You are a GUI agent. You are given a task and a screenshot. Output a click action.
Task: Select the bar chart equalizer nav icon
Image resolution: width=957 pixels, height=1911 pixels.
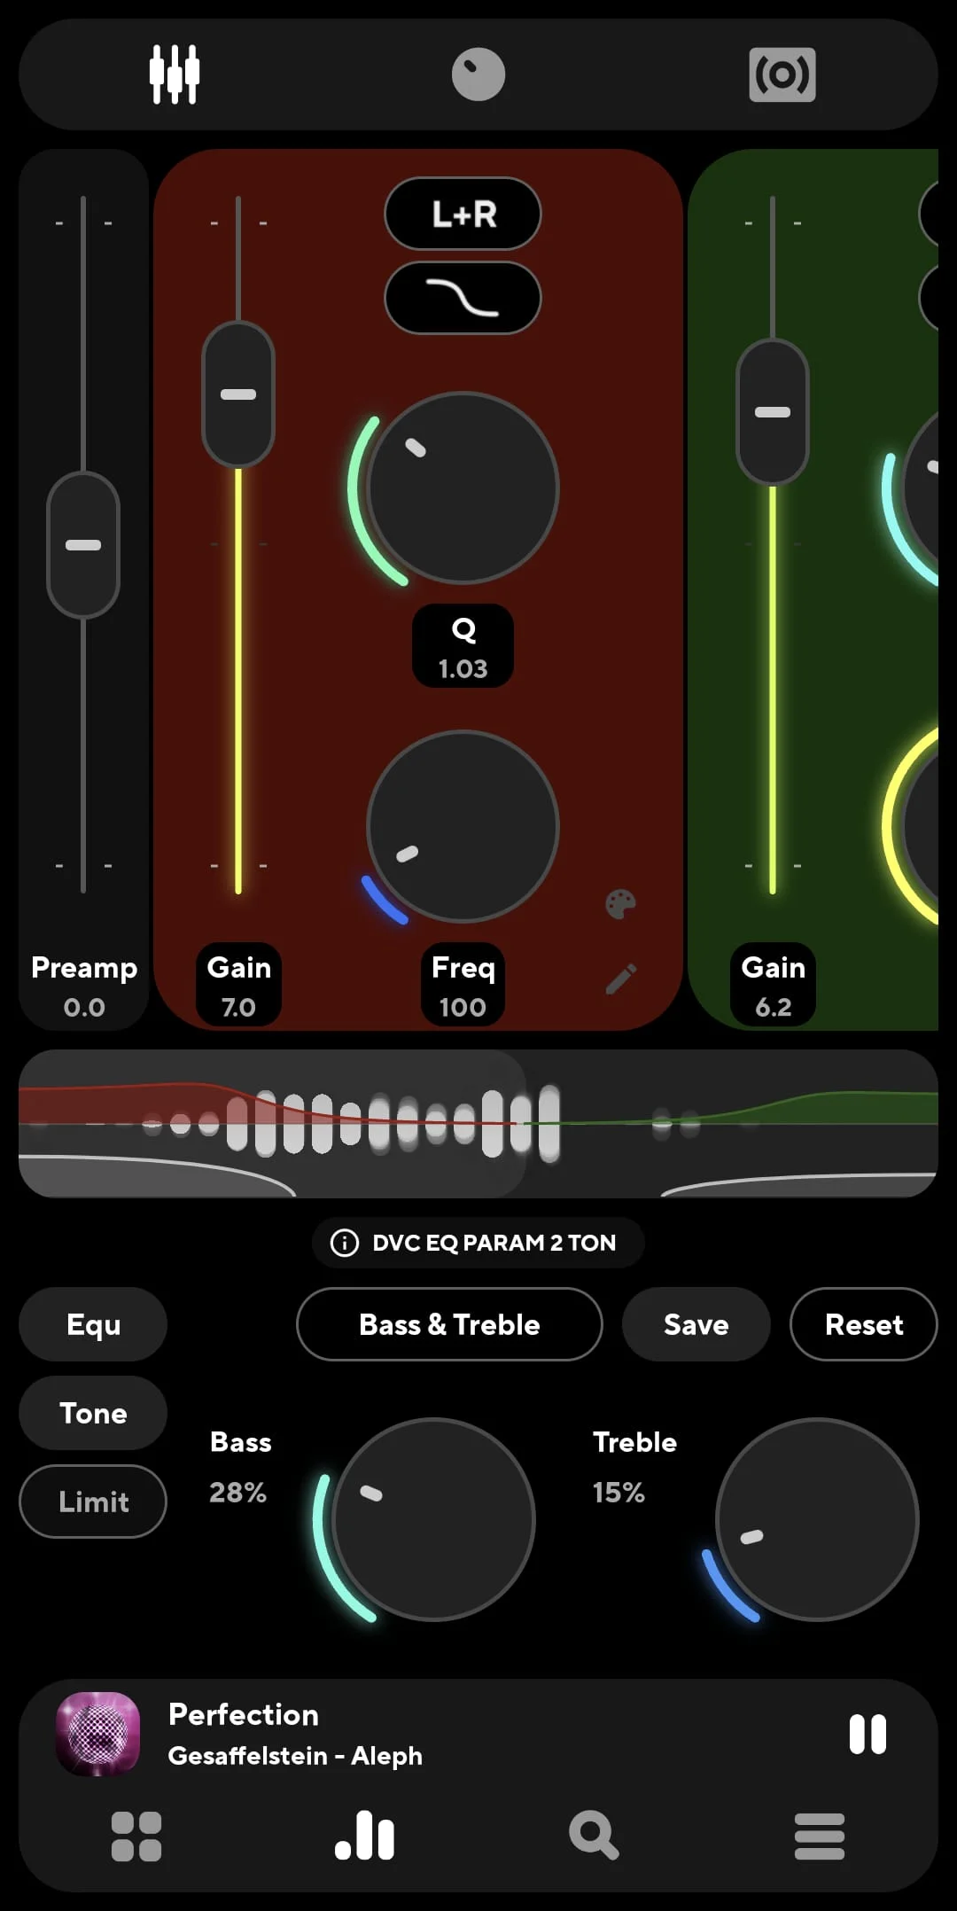(364, 1836)
